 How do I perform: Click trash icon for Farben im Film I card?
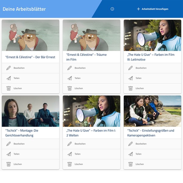[x=70, y=164]
